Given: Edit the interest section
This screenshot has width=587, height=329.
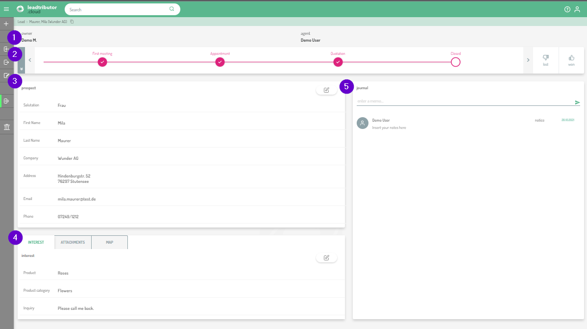Looking at the screenshot, I should pyautogui.click(x=326, y=258).
